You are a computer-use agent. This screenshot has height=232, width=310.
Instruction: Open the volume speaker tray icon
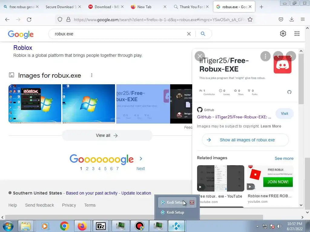279,226
